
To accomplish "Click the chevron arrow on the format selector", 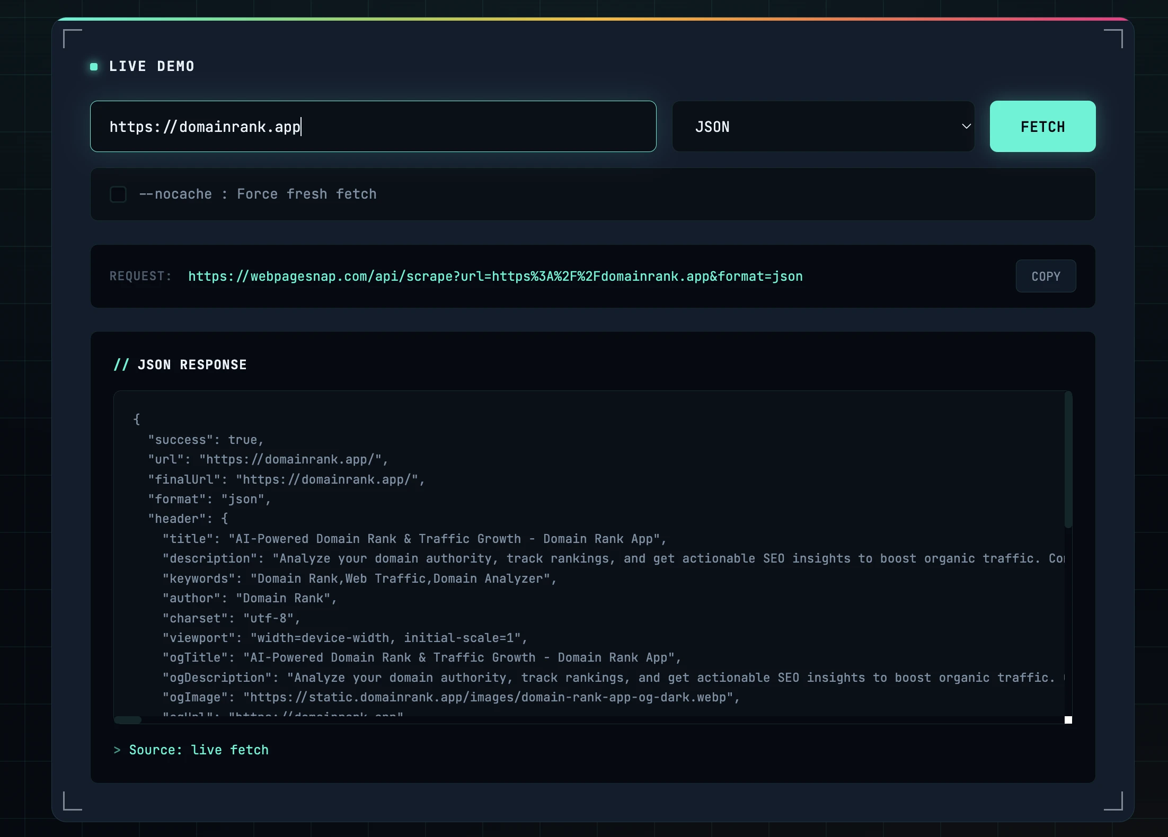I will pos(966,126).
